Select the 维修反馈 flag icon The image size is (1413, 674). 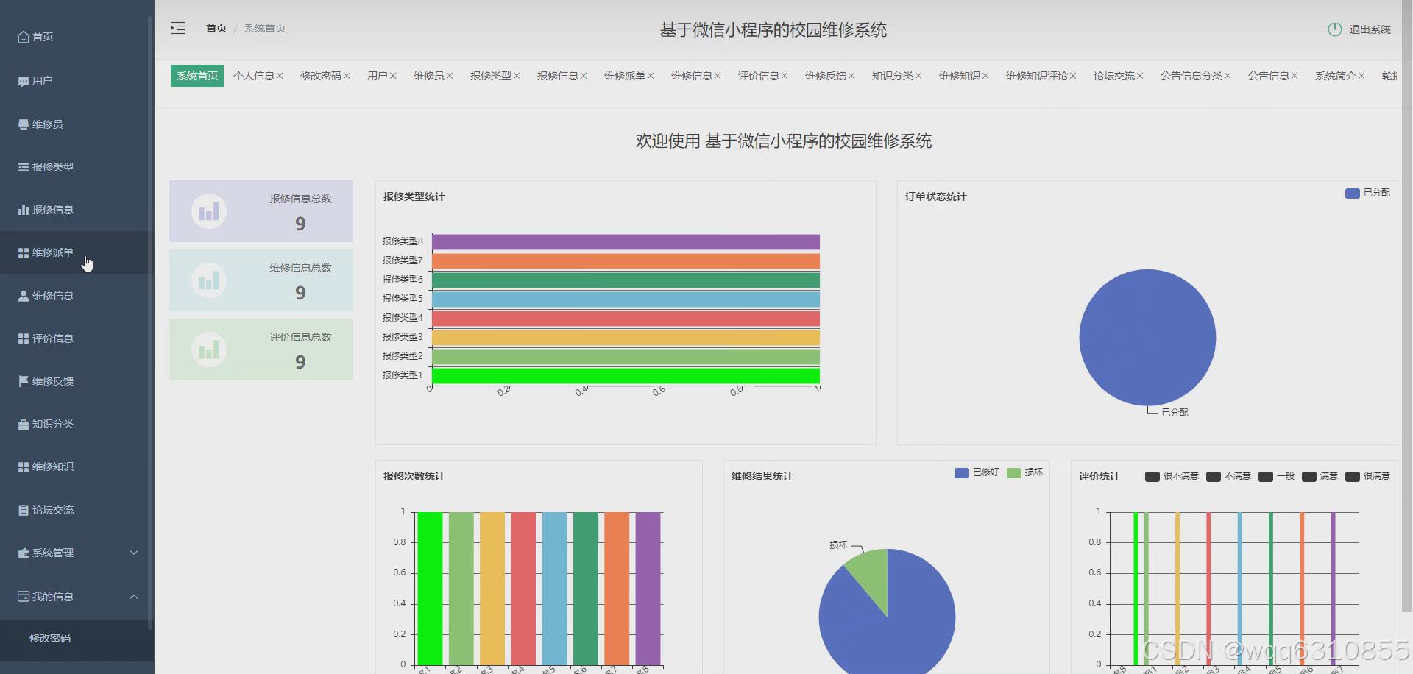22,380
